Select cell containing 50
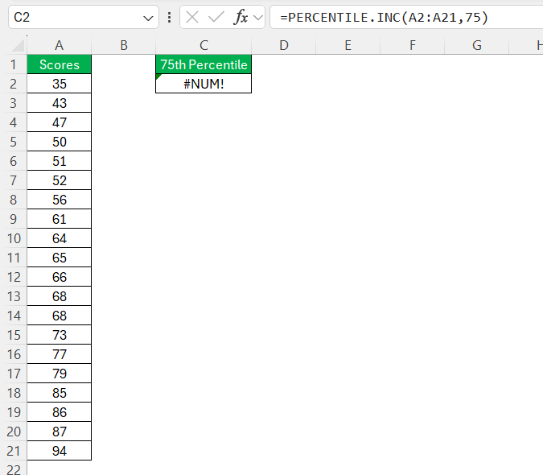The image size is (543, 475). [x=60, y=142]
